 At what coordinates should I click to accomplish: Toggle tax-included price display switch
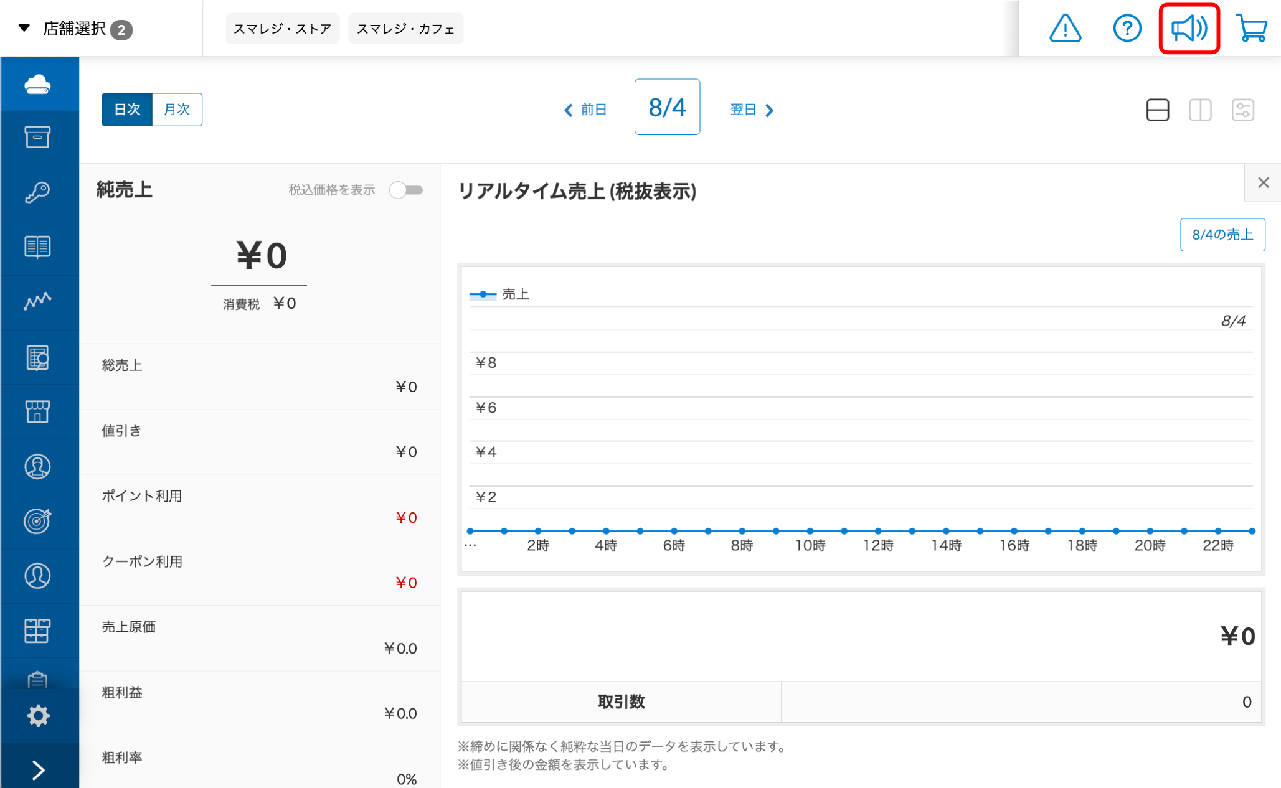tap(406, 190)
